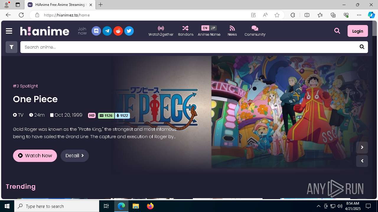Screen dimensions: 378x212
Task: Click the address bar URL
Action: coord(67,15)
